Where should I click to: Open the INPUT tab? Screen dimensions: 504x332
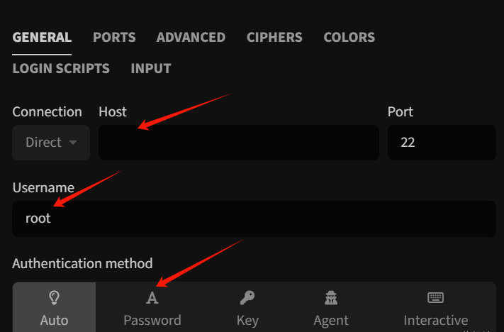[x=151, y=69]
